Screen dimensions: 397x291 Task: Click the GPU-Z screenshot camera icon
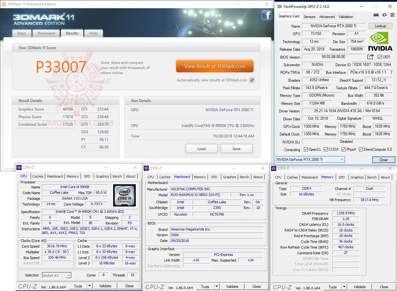pyautogui.click(x=376, y=15)
